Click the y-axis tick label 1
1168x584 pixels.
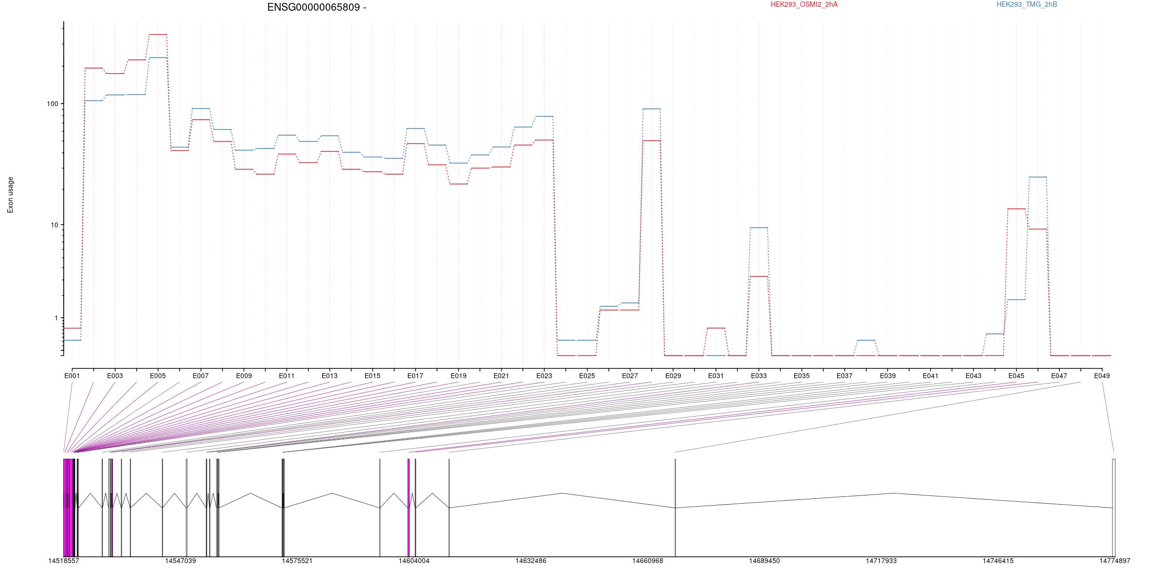pos(56,318)
